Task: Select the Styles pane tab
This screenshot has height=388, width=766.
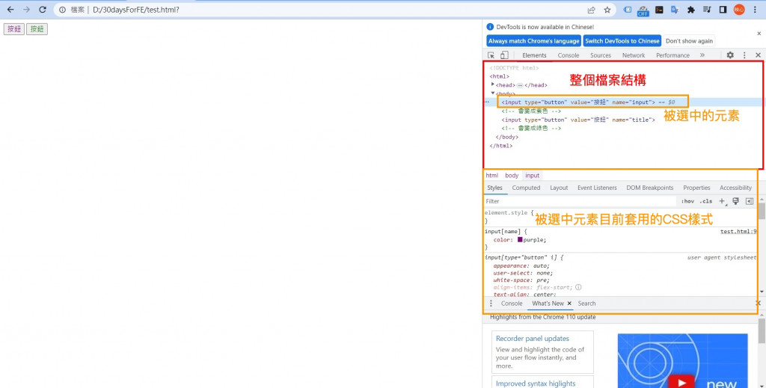Action: coord(494,188)
